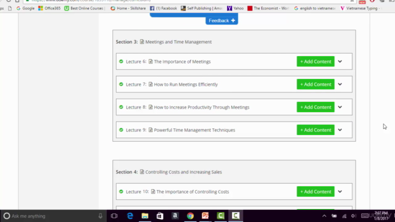Expand Lecture 8 chevron
395x222 pixels.
[x=340, y=107]
